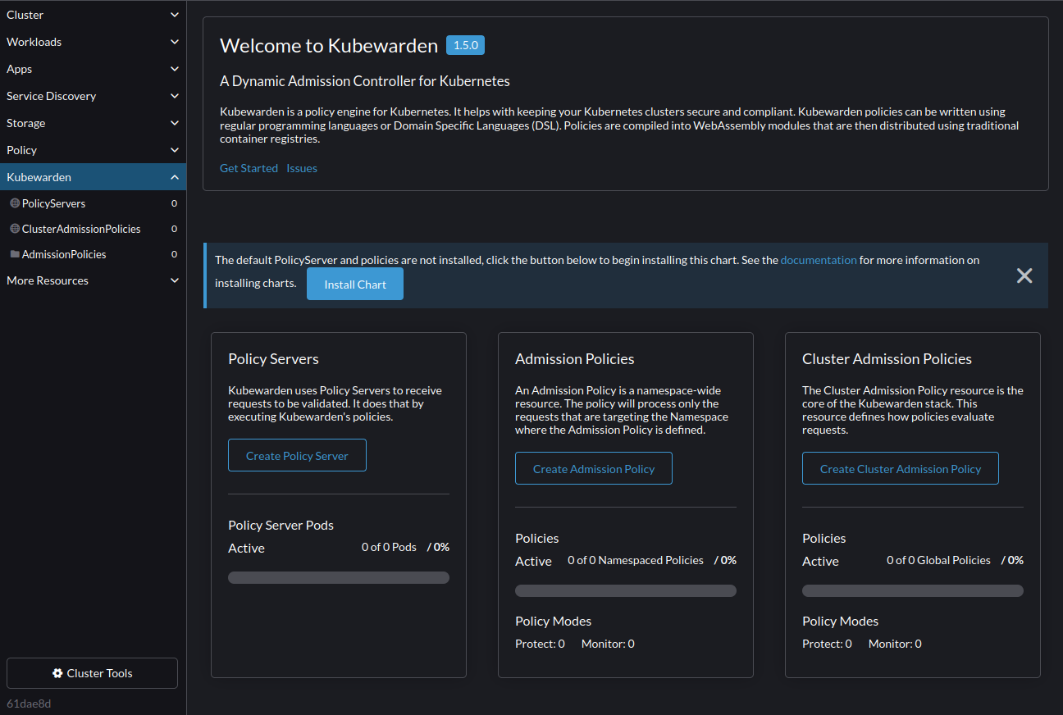Screen dimensions: 1063x715
Task: Click the gear icon on Cluster Tools button
Action: point(57,672)
